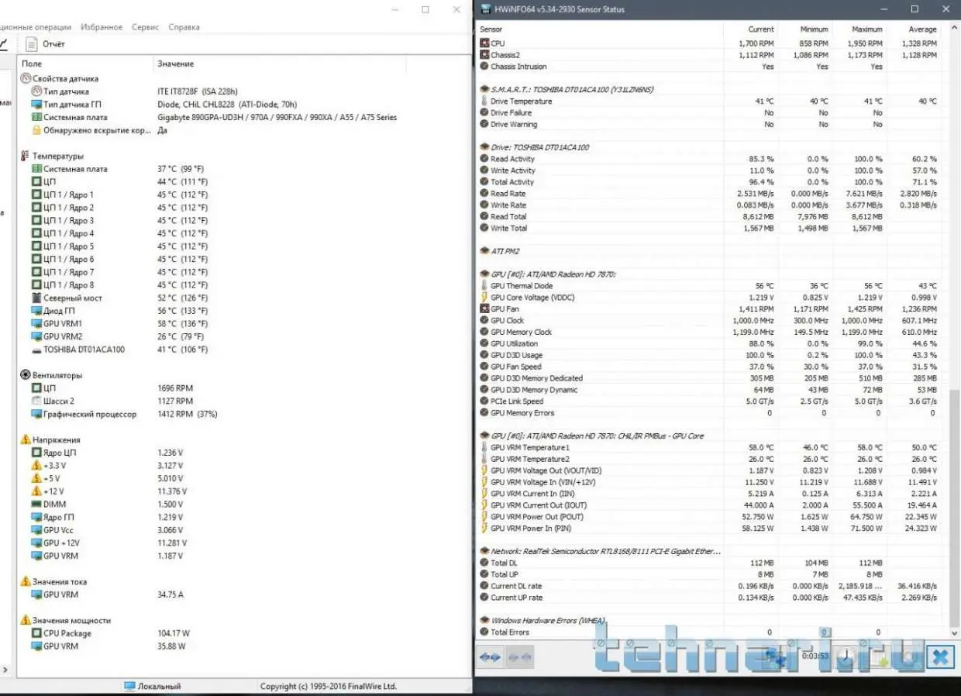Click the HWiNFO64 title bar app icon
This screenshot has width=961, height=696.
[486, 9]
